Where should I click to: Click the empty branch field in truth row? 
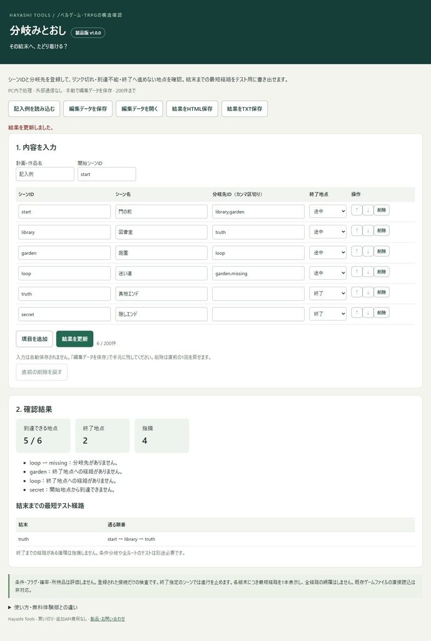258,294
